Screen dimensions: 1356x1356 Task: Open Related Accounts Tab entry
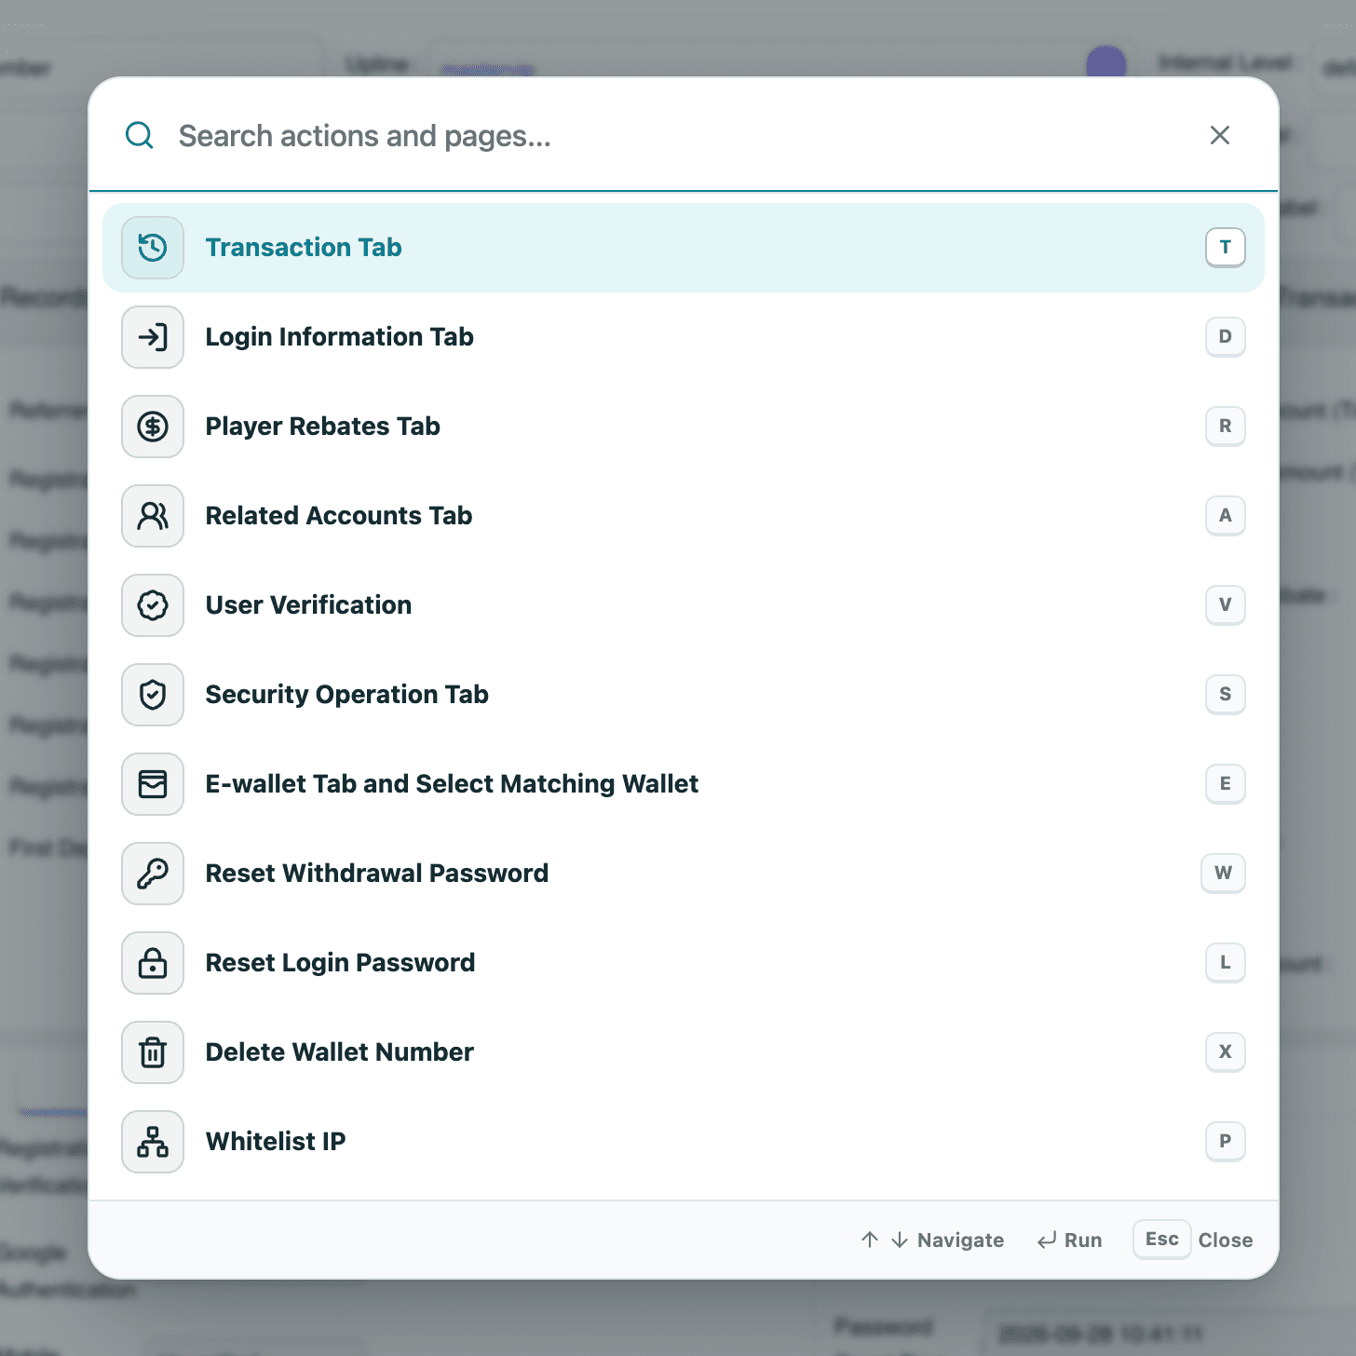pos(684,516)
